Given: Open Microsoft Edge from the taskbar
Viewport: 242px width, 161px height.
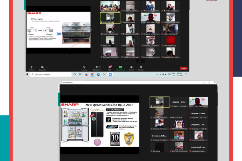Looking at the screenshot, I should 98,74.
